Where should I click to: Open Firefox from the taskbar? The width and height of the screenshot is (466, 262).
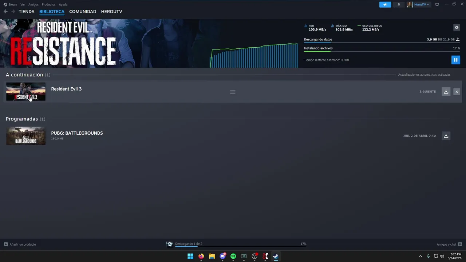pyautogui.click(x=201, y=256)
